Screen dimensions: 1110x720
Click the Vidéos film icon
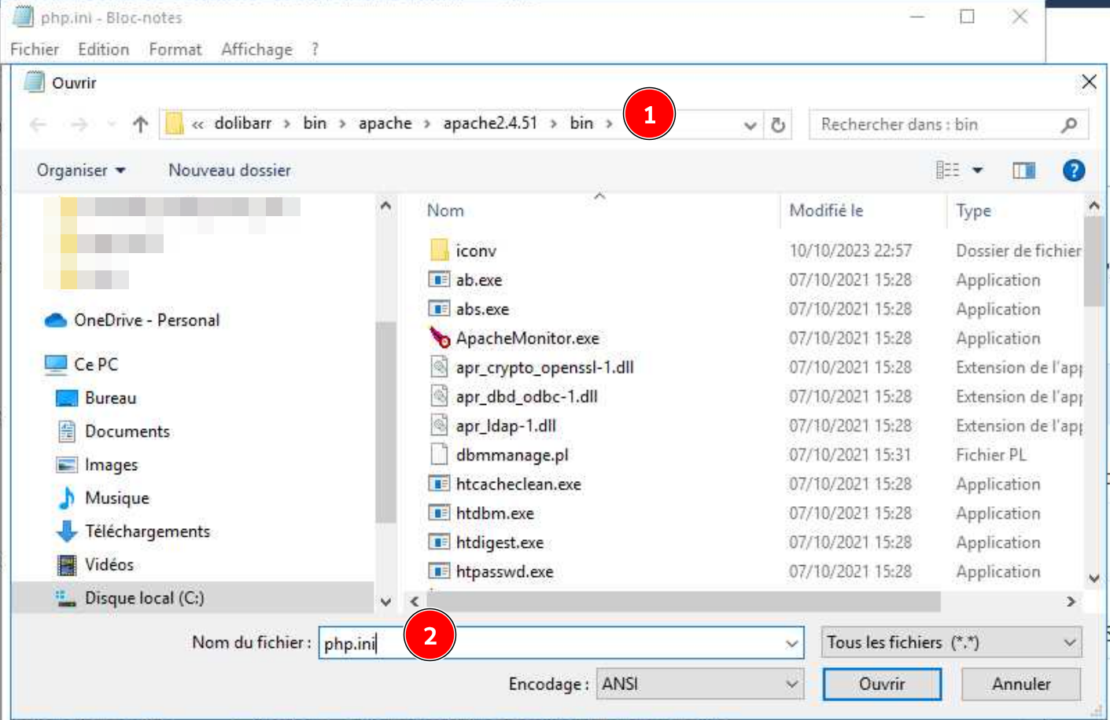point(67,564)
